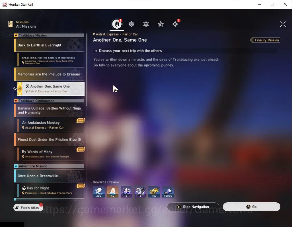
Task: Click the Honkai: Star Rail window icon
Action: [5, 4]
